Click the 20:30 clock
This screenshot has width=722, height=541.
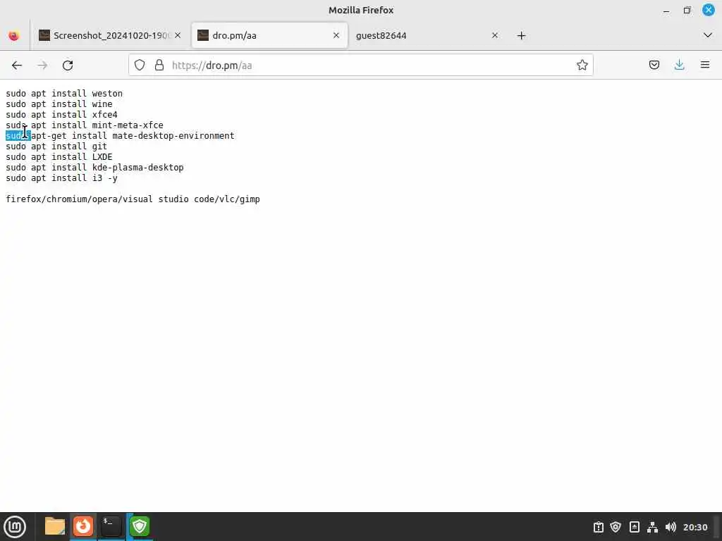point(695,527)
